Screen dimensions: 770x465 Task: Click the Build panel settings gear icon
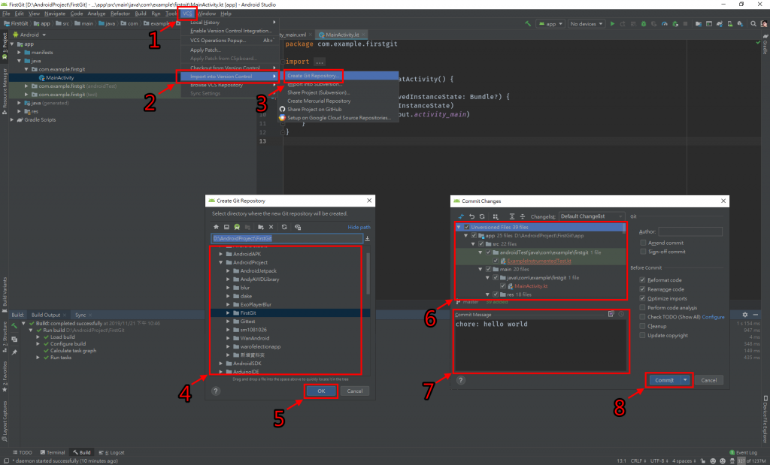tap(745, 315)
